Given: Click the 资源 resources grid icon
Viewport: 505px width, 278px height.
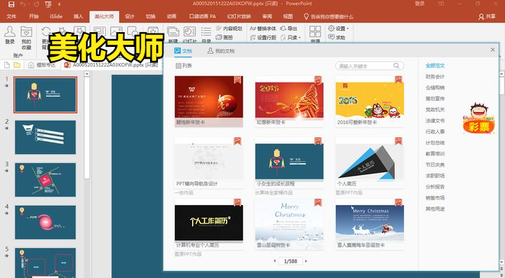Looking at the screenshot, I should (315, 35).
